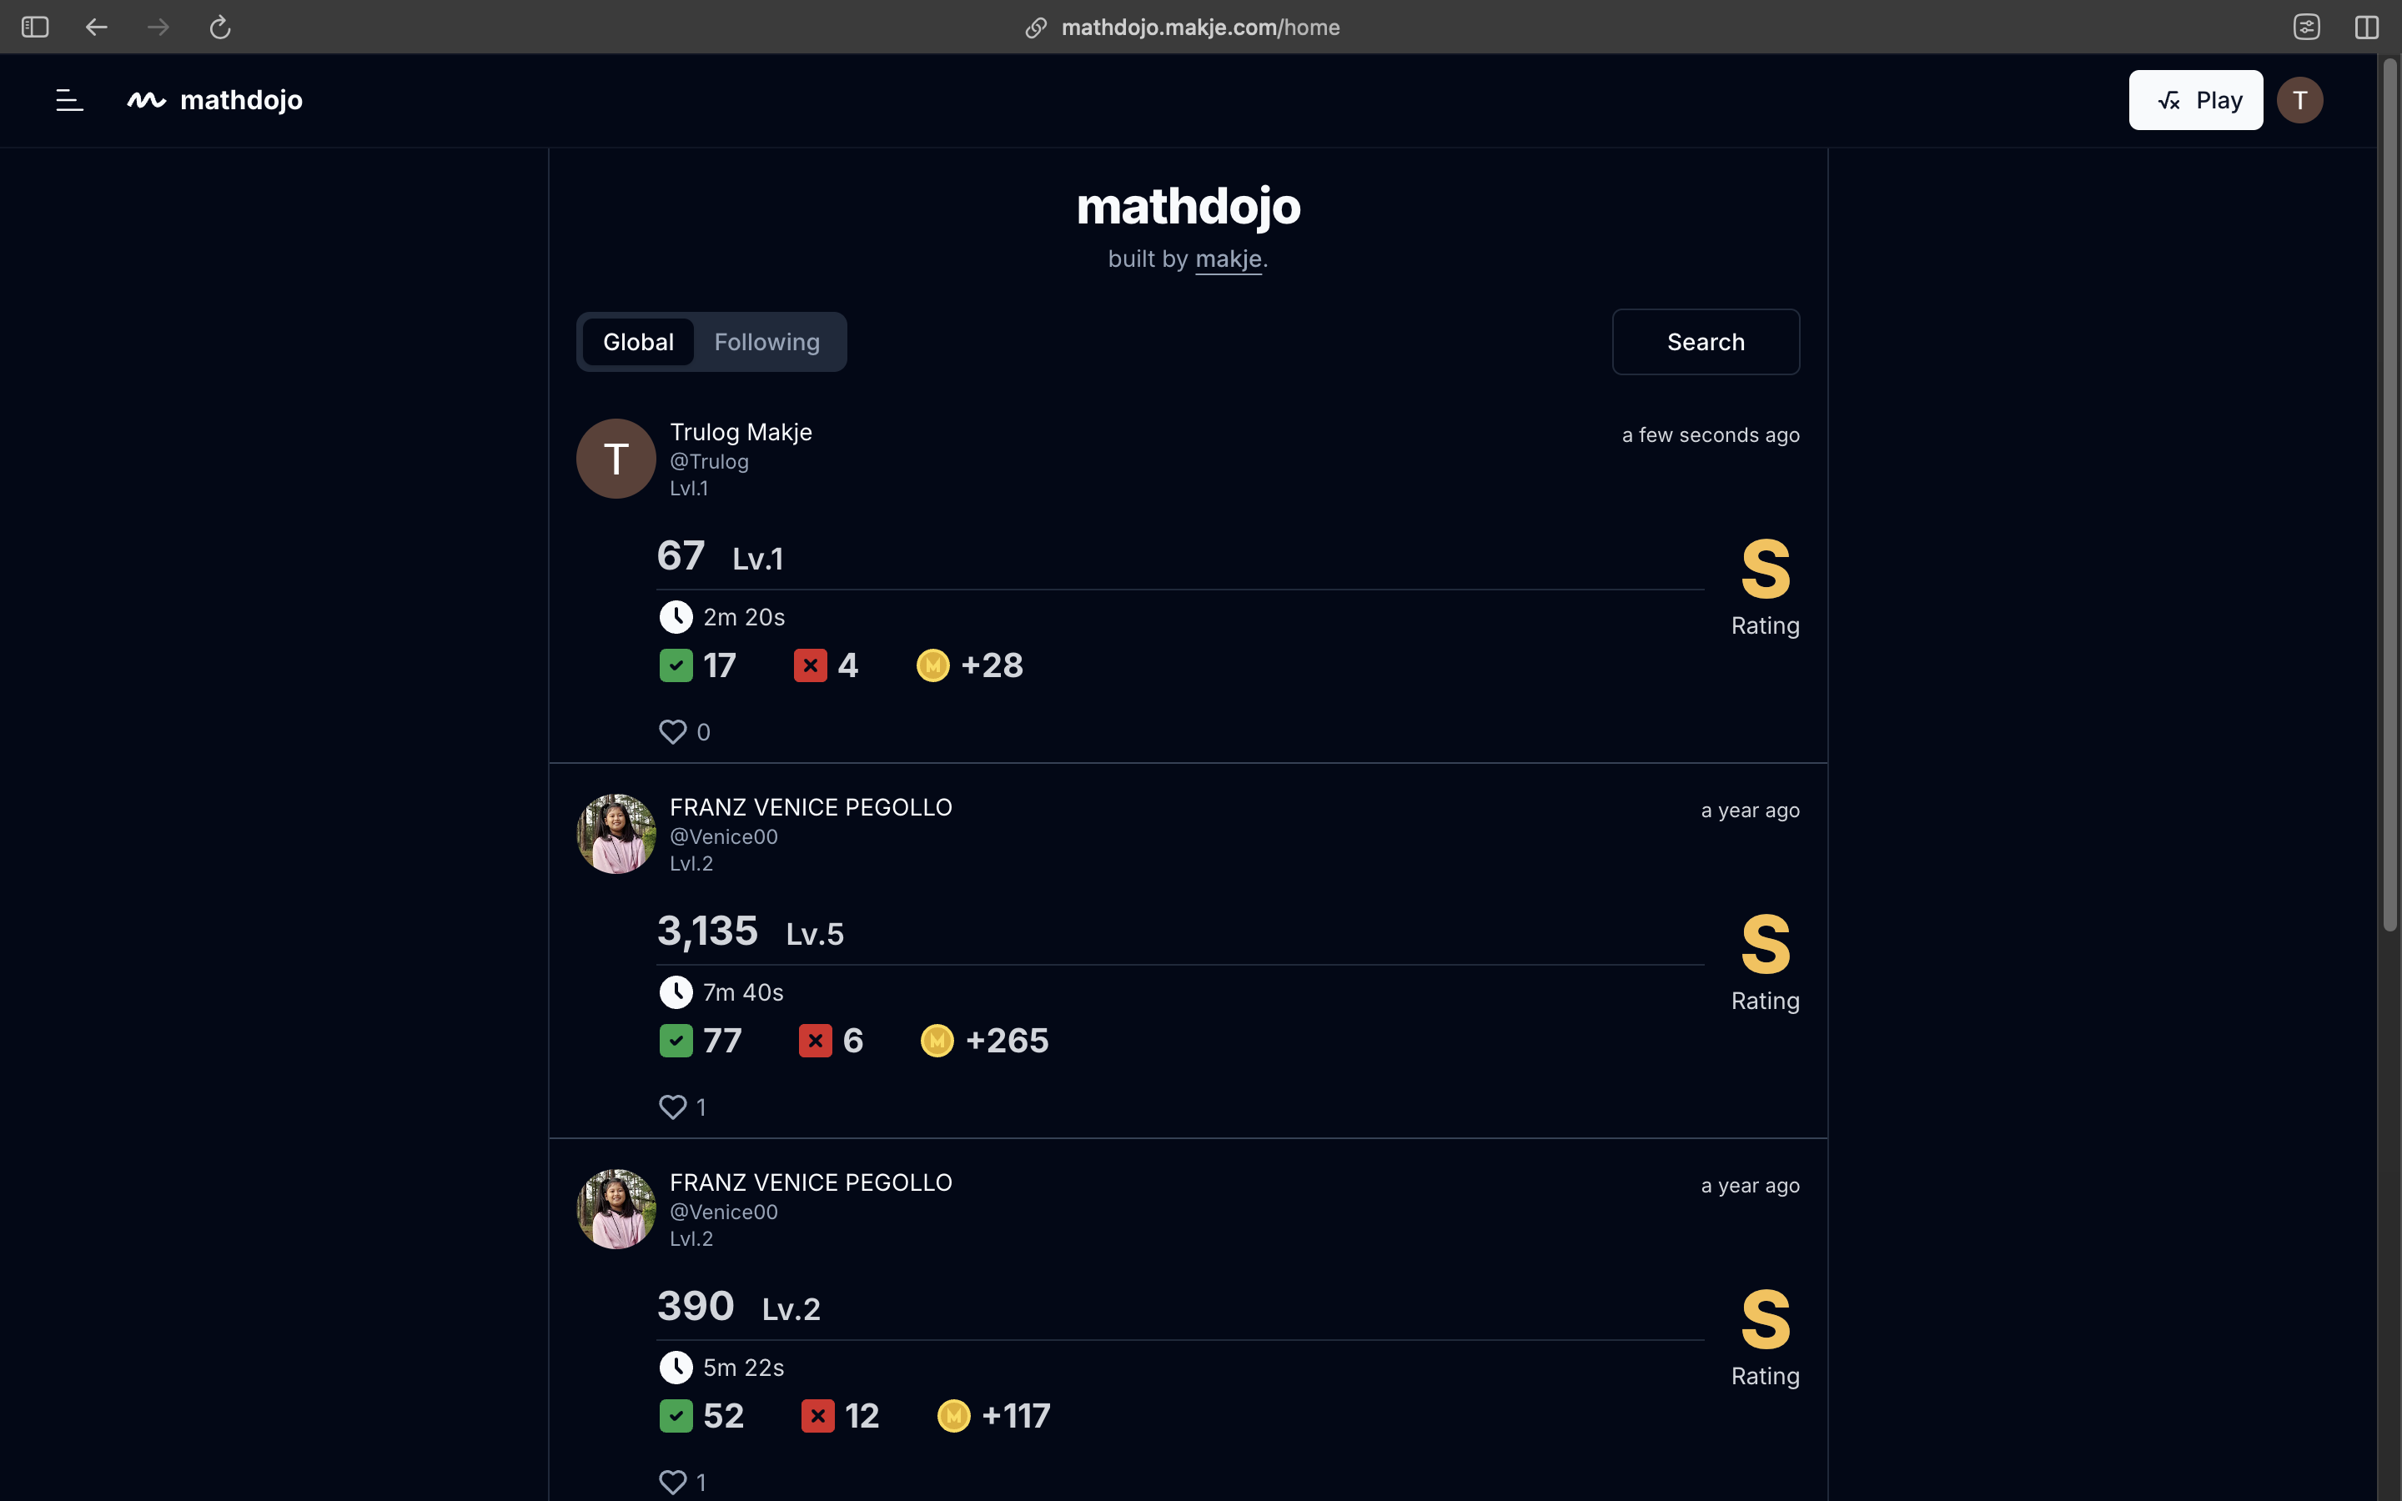Open browser site settings icon
The image size is (2402, 1501).
tap(2307, 28)
